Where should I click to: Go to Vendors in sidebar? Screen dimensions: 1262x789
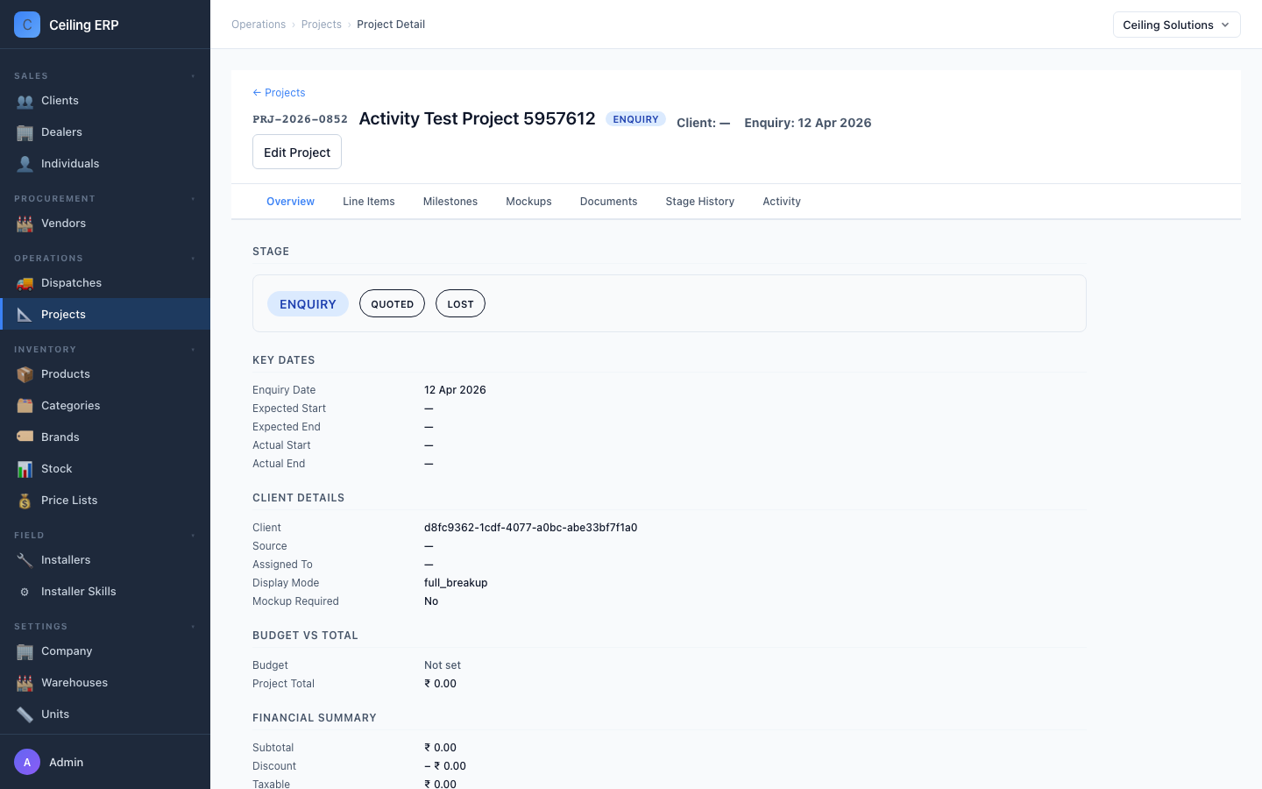pyautogui.click(x=105, y=224)
